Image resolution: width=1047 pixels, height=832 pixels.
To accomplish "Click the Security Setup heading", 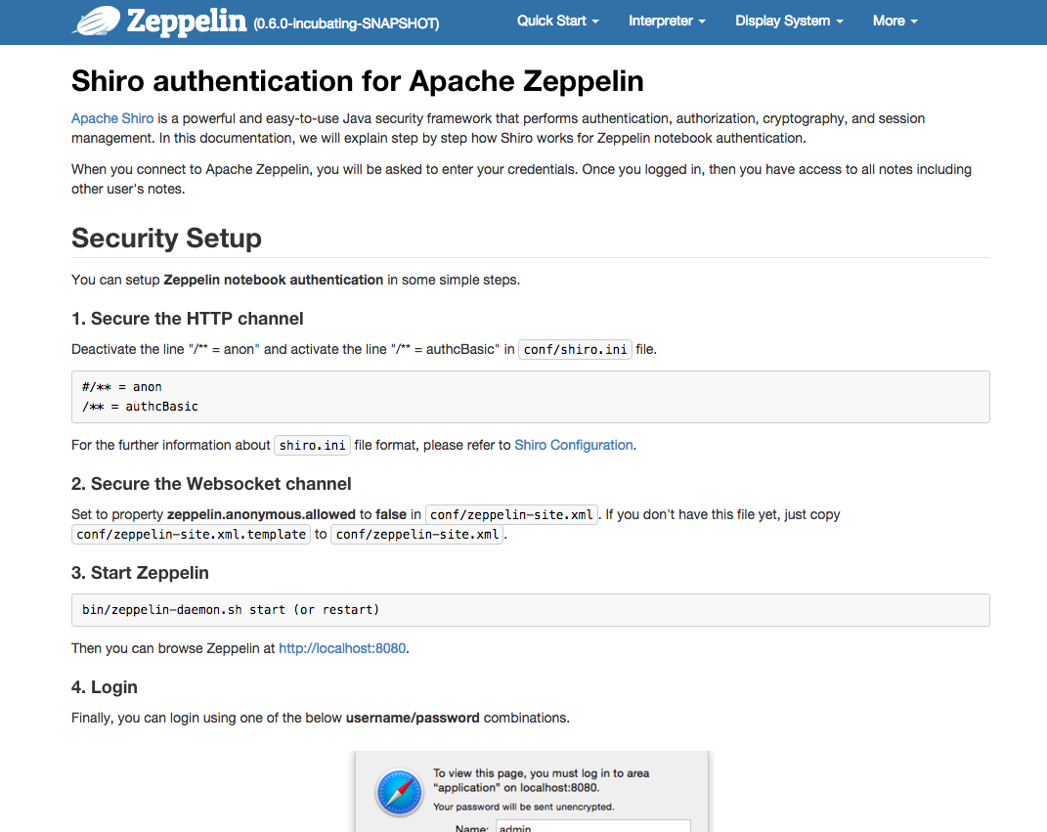I will coord(166,238).
